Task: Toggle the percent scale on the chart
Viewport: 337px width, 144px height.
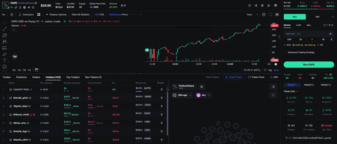Action: click(x=265, y=70)
